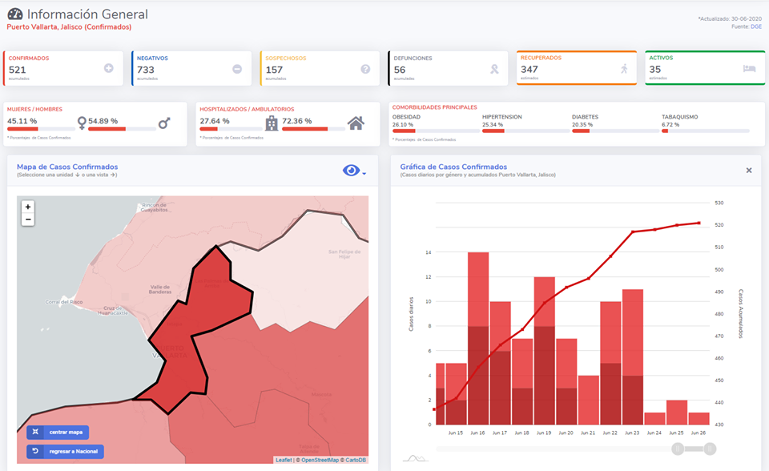Click the ribbon icon in Defunciones card

[x=494, y=69]
